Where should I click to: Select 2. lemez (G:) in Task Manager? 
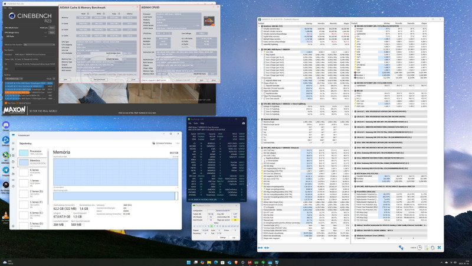point(32,193)
